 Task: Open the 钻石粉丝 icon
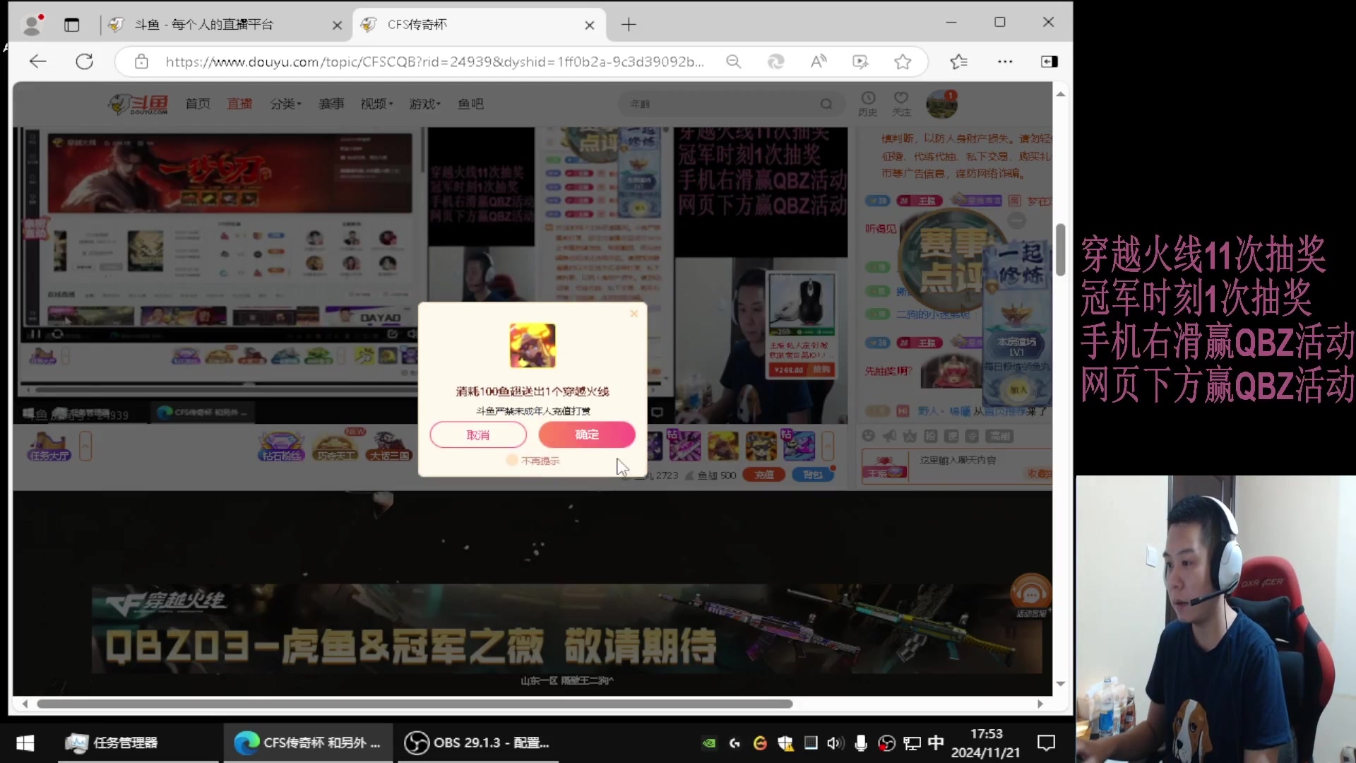tap(281, 446)
